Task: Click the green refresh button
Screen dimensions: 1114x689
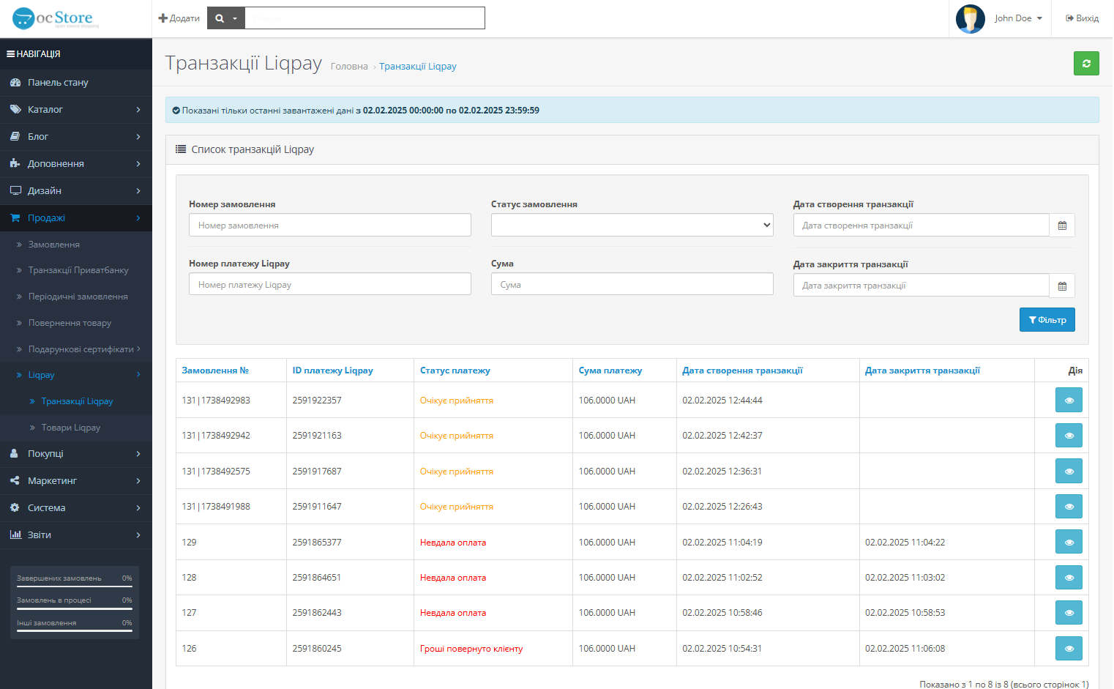Action: (x=1086, y=64)
